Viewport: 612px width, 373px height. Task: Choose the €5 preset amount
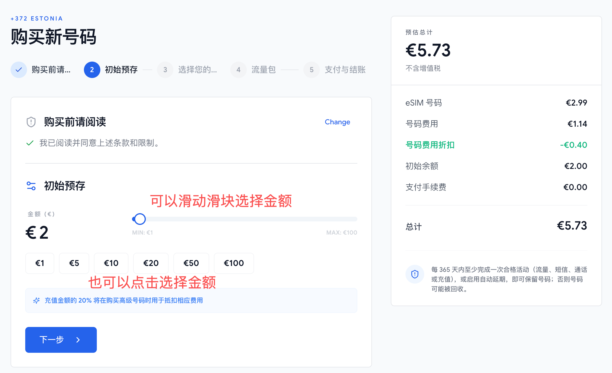(74, 263)
